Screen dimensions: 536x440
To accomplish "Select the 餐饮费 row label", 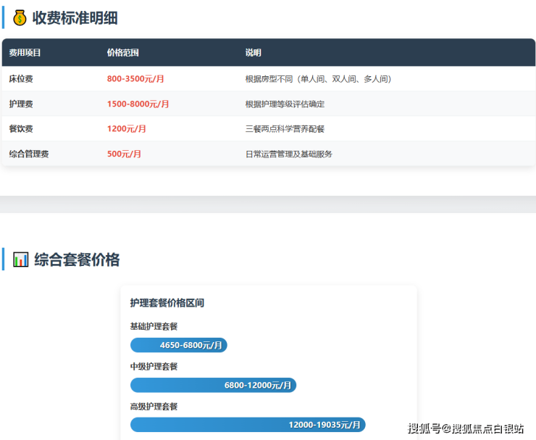I will pos(21,129).
